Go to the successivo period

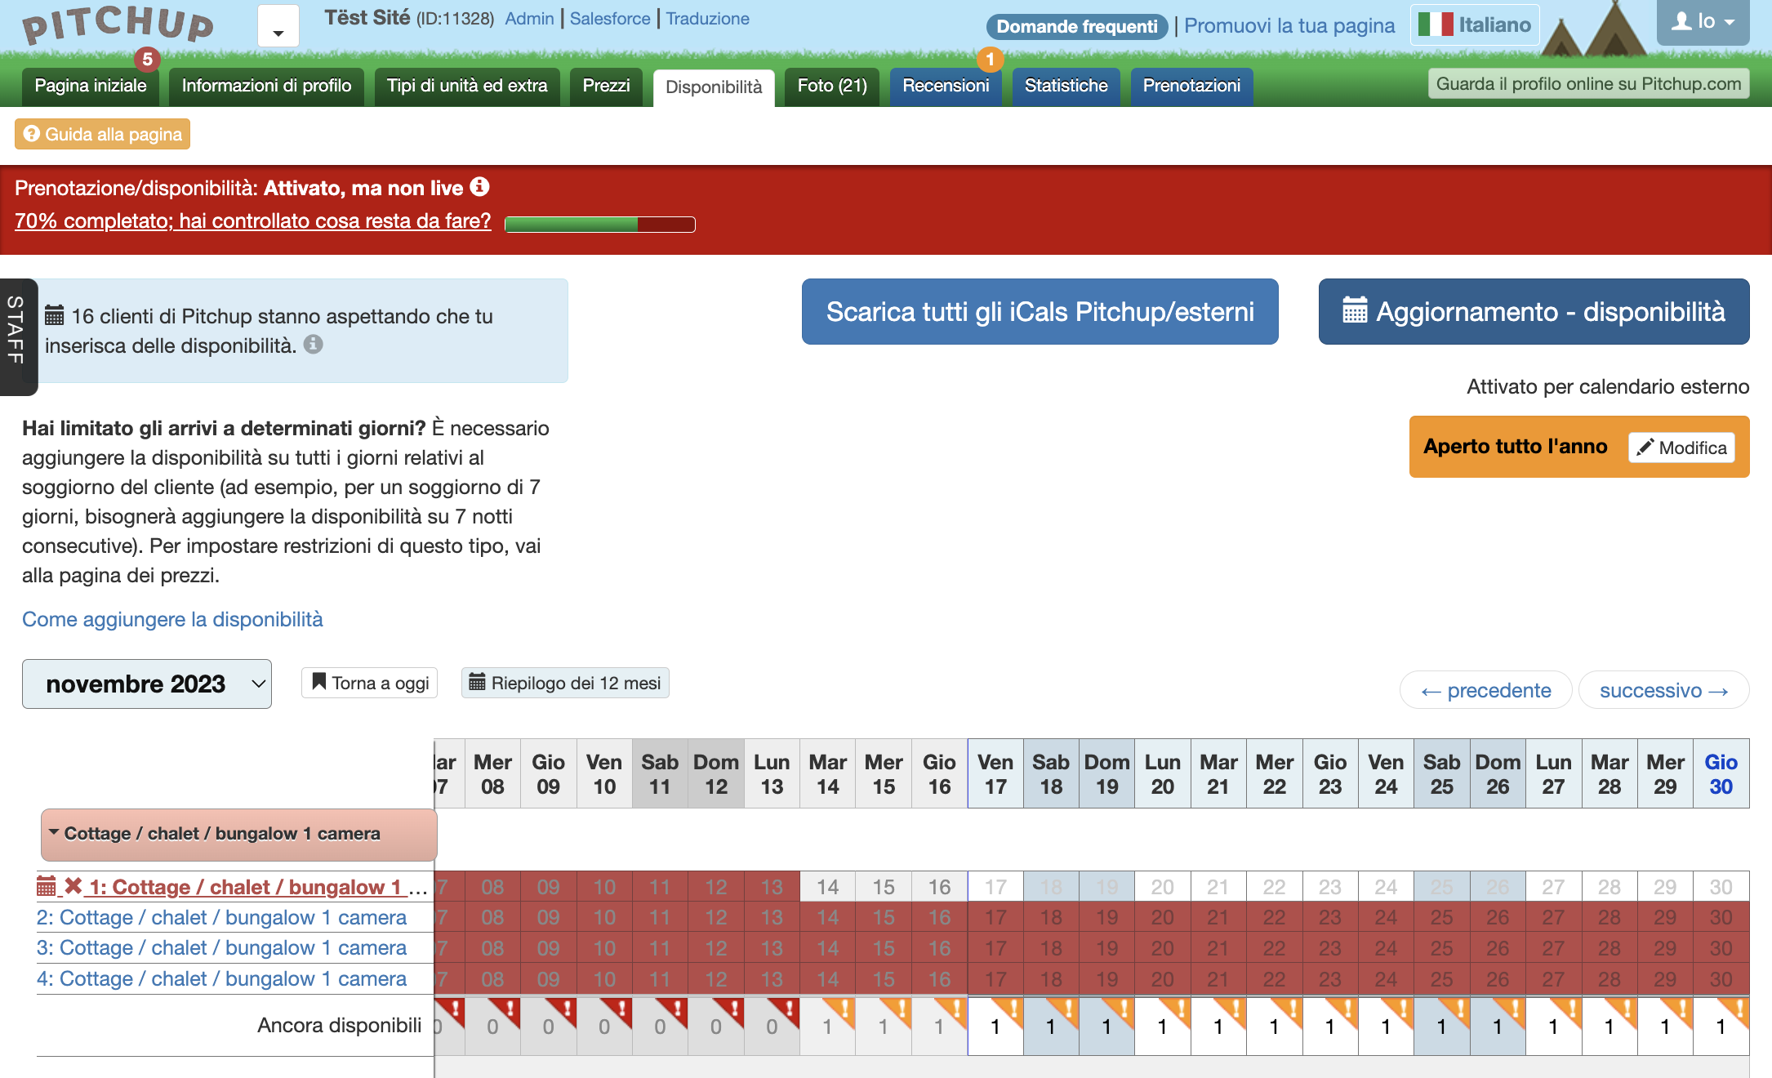pos(1663,690)
